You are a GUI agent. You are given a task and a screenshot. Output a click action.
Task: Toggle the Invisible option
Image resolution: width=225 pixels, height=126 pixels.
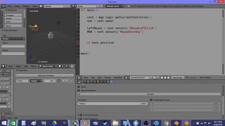(x=149, y=94)
